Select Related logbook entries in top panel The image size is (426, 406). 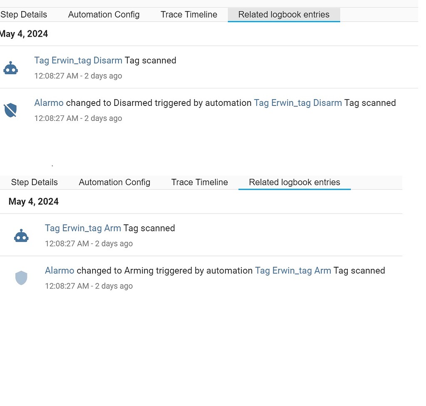(283, 15)
